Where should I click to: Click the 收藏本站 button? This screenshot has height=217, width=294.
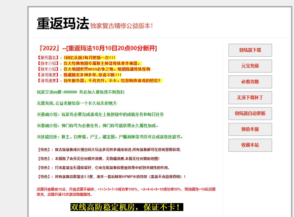point(250,145)
